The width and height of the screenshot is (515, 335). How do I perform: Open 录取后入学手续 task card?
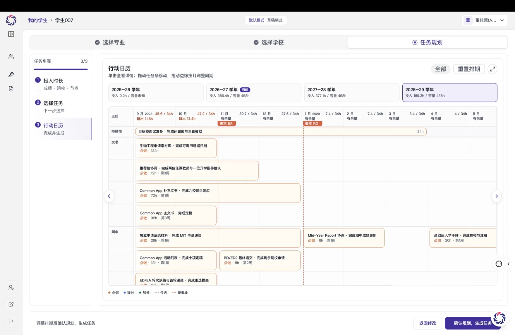463,238
